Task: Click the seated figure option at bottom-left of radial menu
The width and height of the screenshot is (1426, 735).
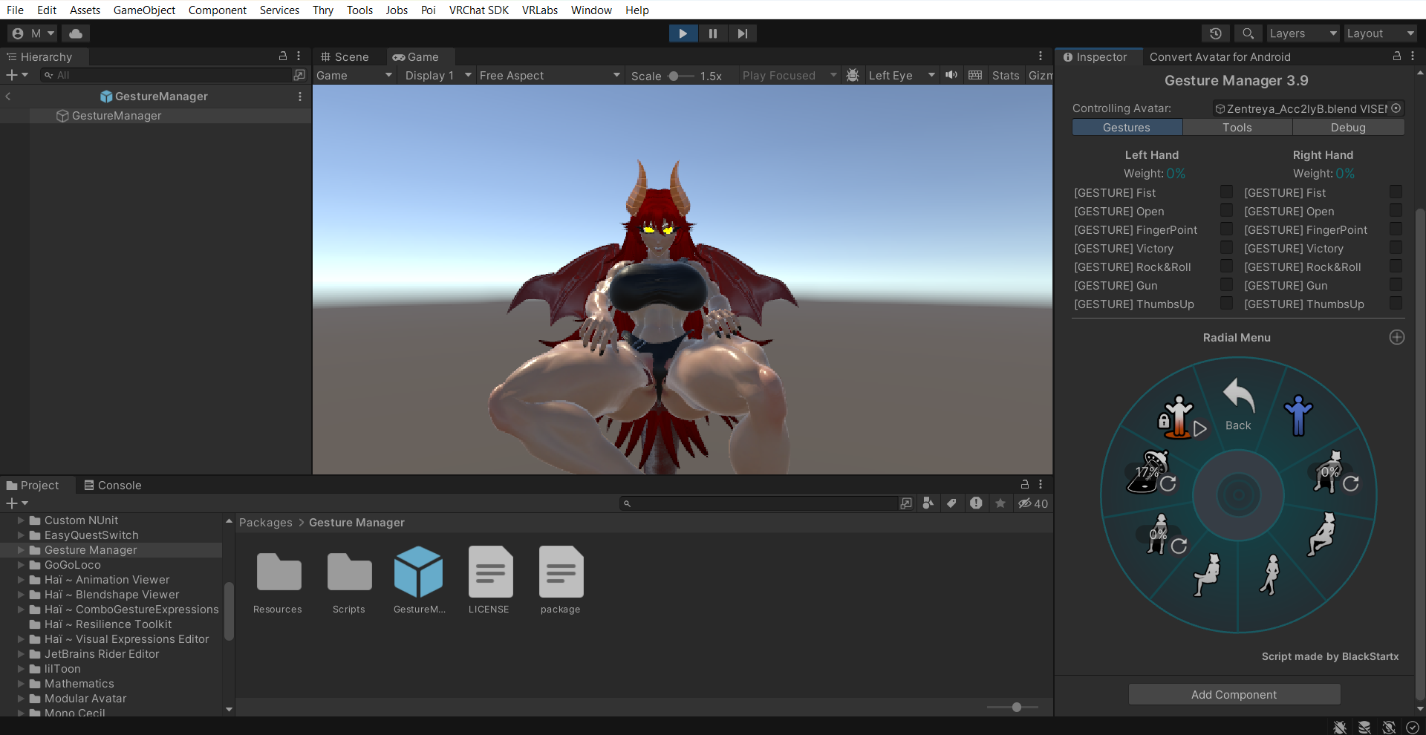Action: click(x=1207, y=575)
